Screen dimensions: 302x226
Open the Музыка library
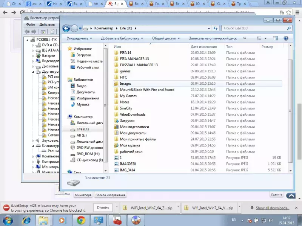tap(83, 105)
